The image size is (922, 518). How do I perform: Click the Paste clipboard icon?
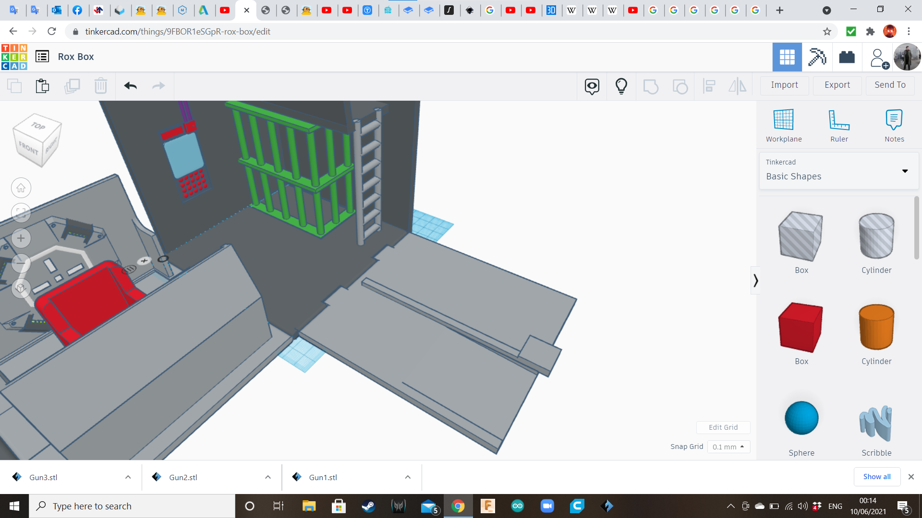42,86
